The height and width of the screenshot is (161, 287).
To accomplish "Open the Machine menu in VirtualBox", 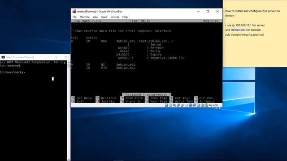I will (x=85, y=17).
